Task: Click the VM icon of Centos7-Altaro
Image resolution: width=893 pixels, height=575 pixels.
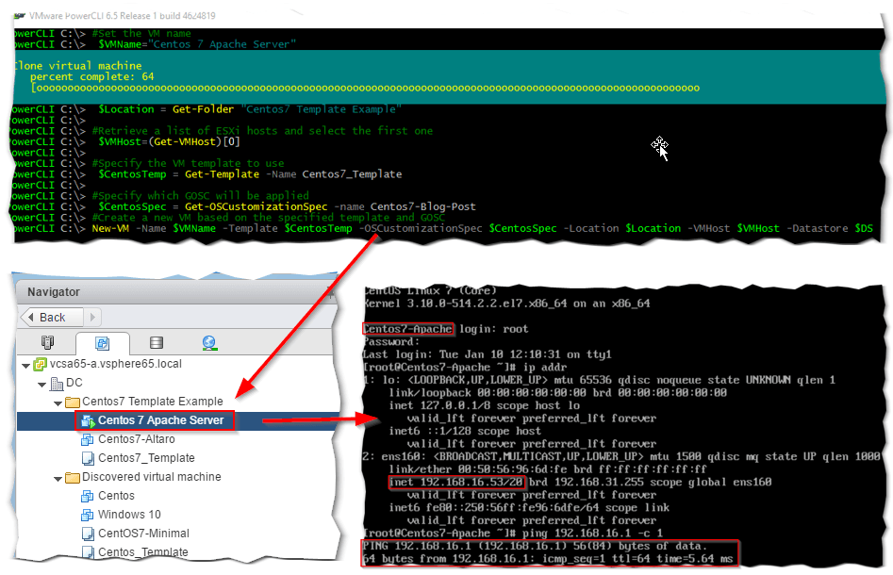Action: [x=88, y=439]
